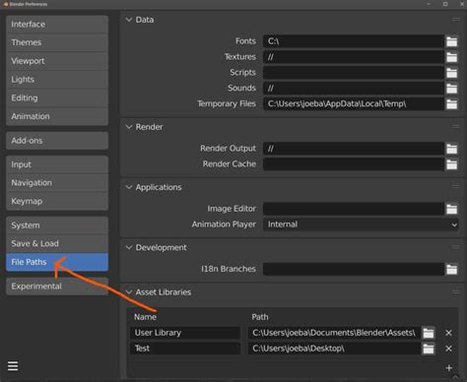Select the File Paths tab

point(57,262)
